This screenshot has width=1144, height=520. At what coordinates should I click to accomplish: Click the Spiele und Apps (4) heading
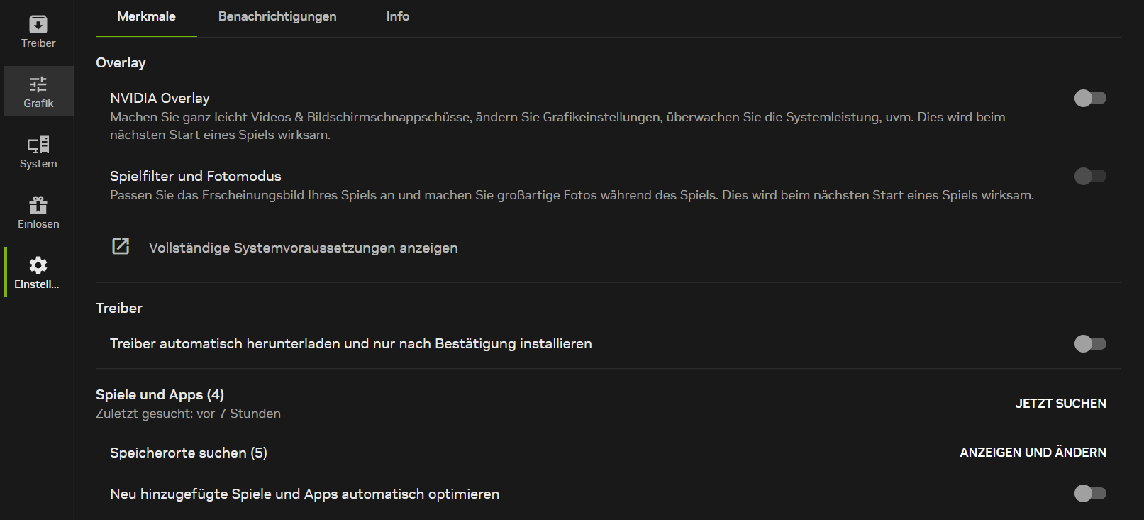point(160,394)
